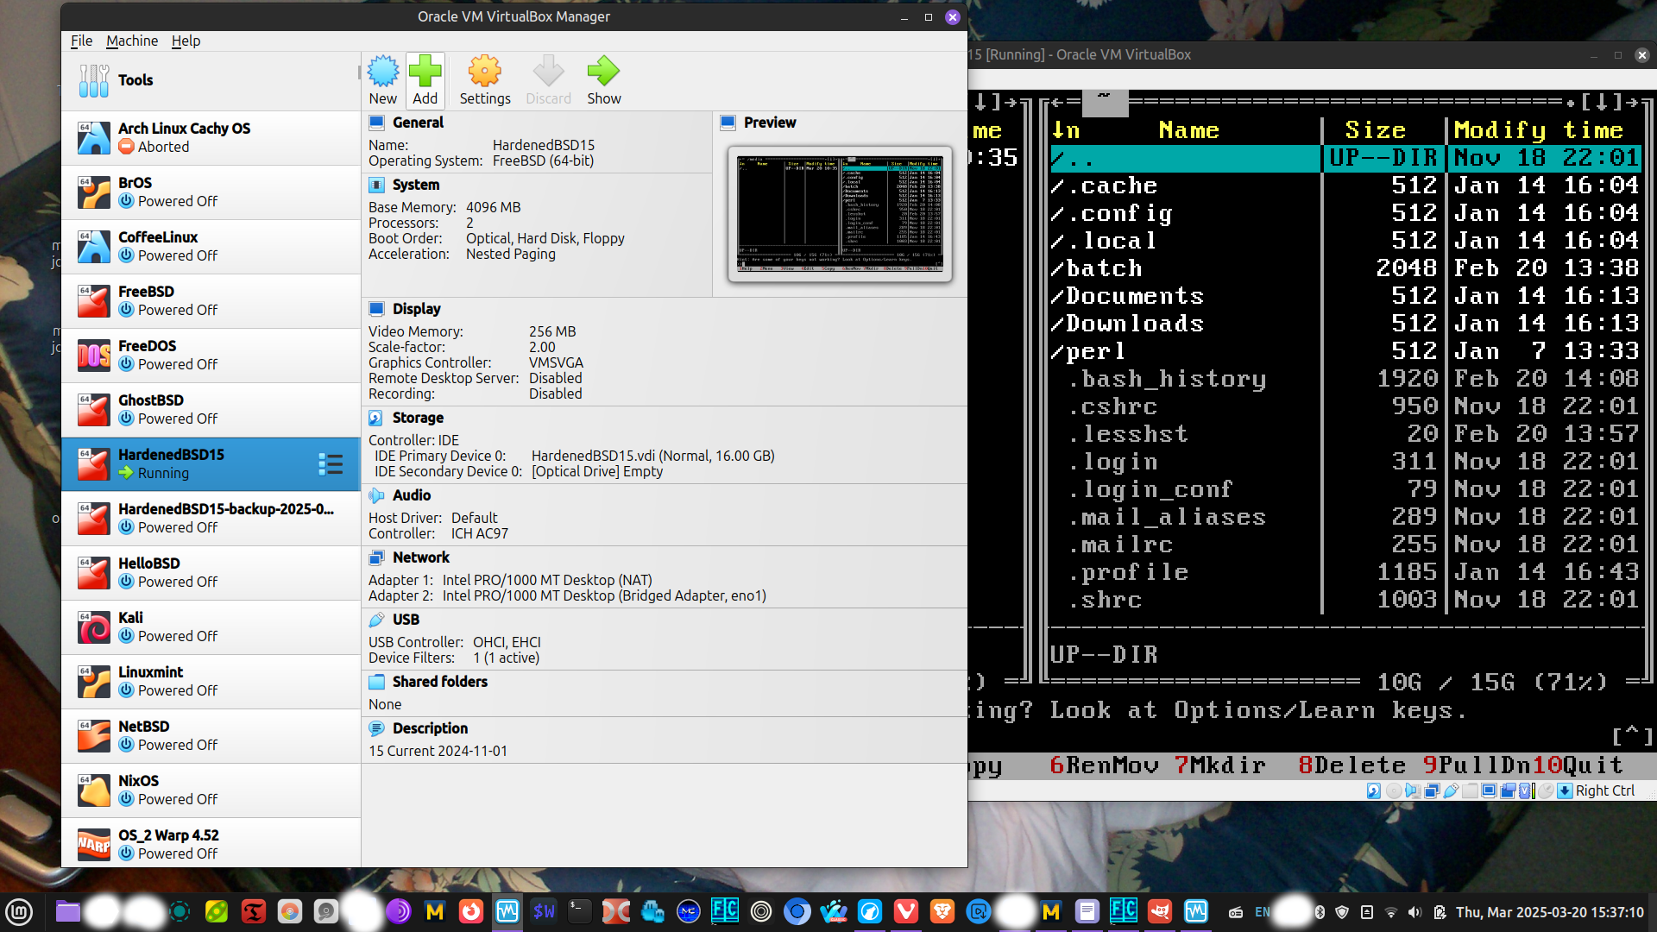Viewport: 1657px width, 932px height.
Task: Click the mouse integration indicator in VM status bar
Action: [1546, 790]
